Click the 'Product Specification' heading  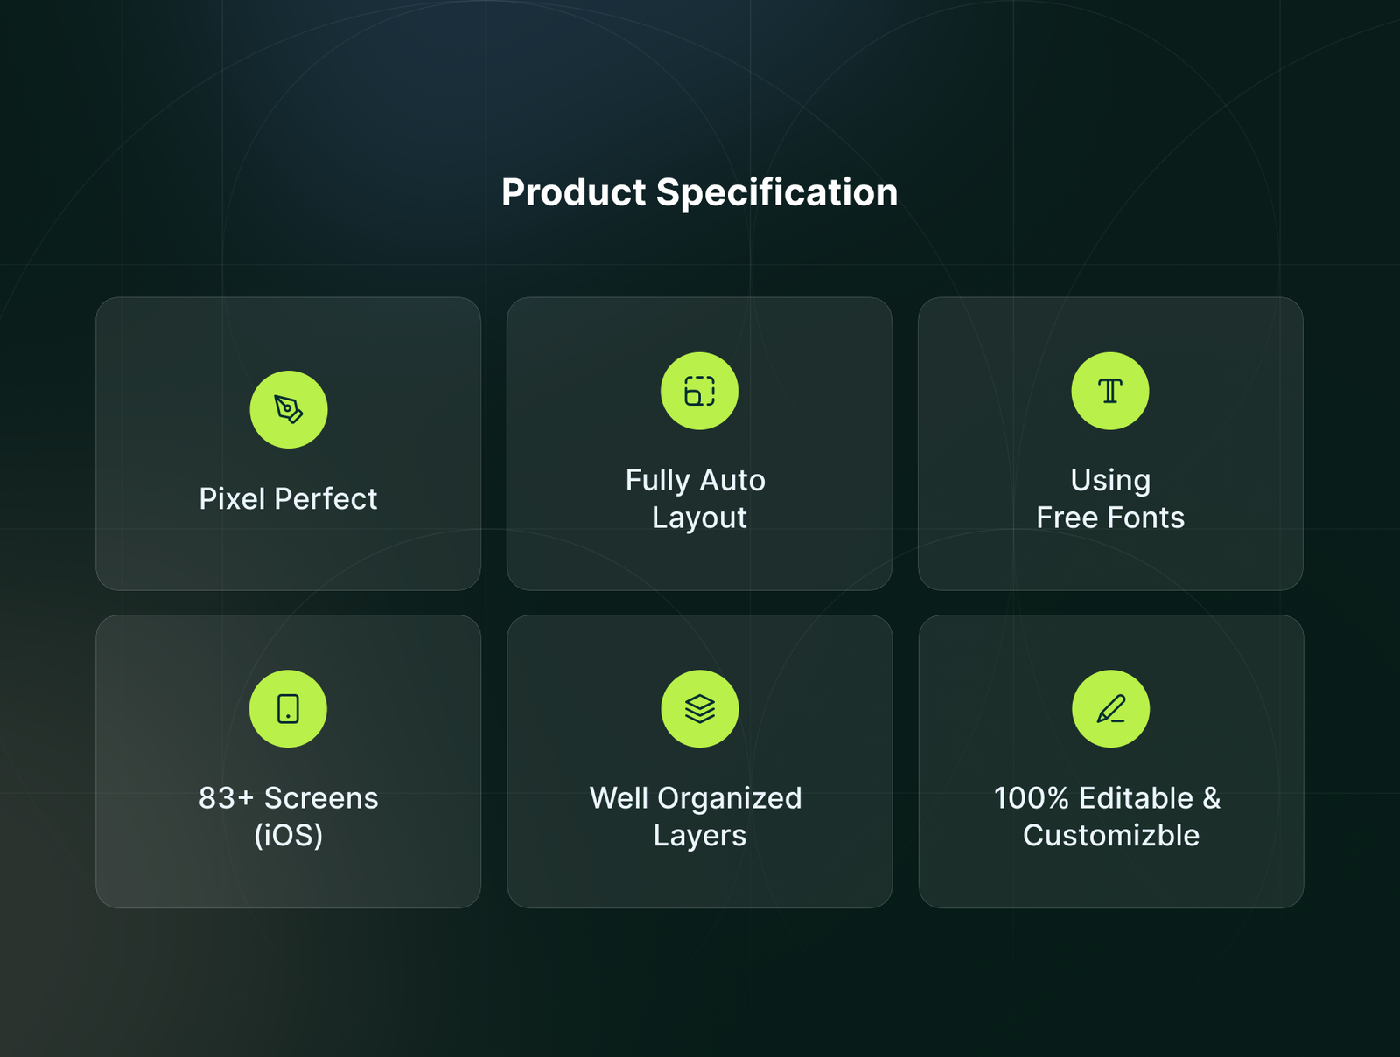pos(699,192)
